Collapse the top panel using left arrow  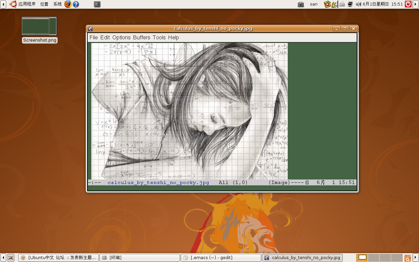pos(3,4)
